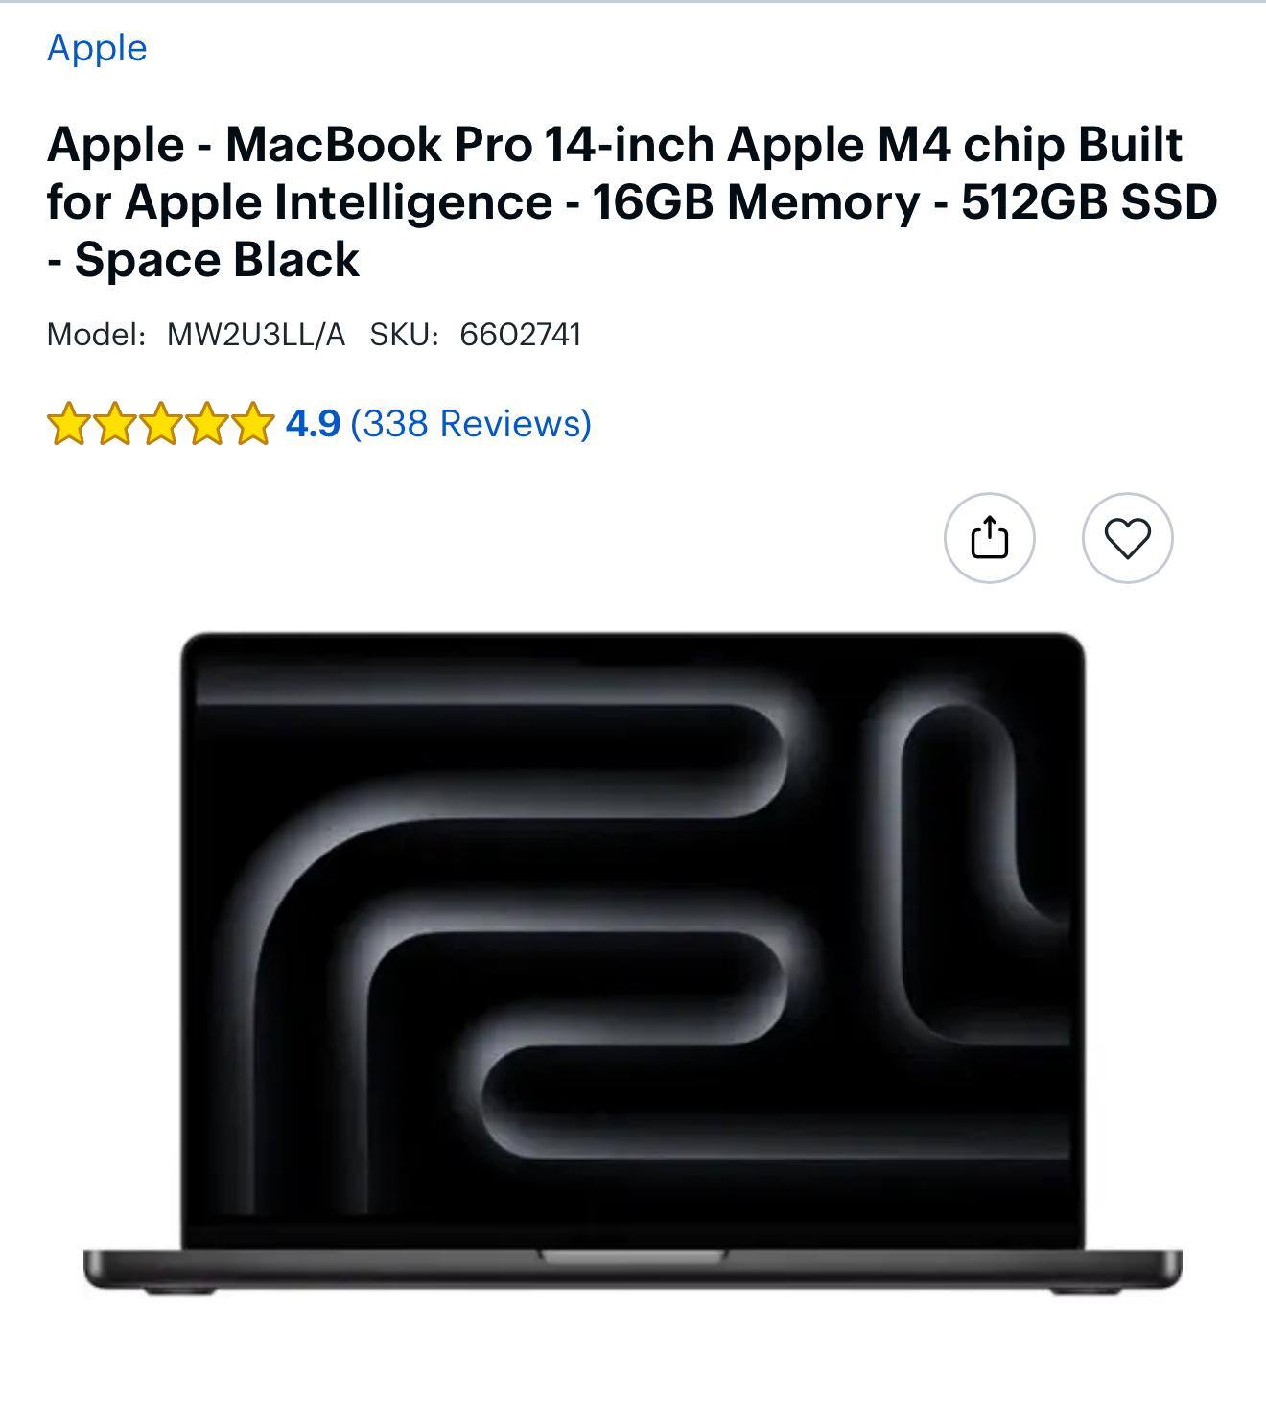
Task: Click '16GB Memory' in the title
Action: point(756,201)
